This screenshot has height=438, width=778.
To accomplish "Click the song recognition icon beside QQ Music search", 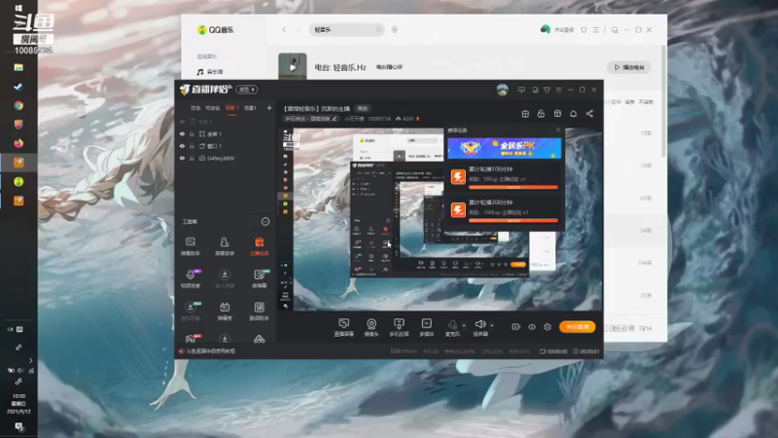I will pyautogui.click(x=395, y=30).
